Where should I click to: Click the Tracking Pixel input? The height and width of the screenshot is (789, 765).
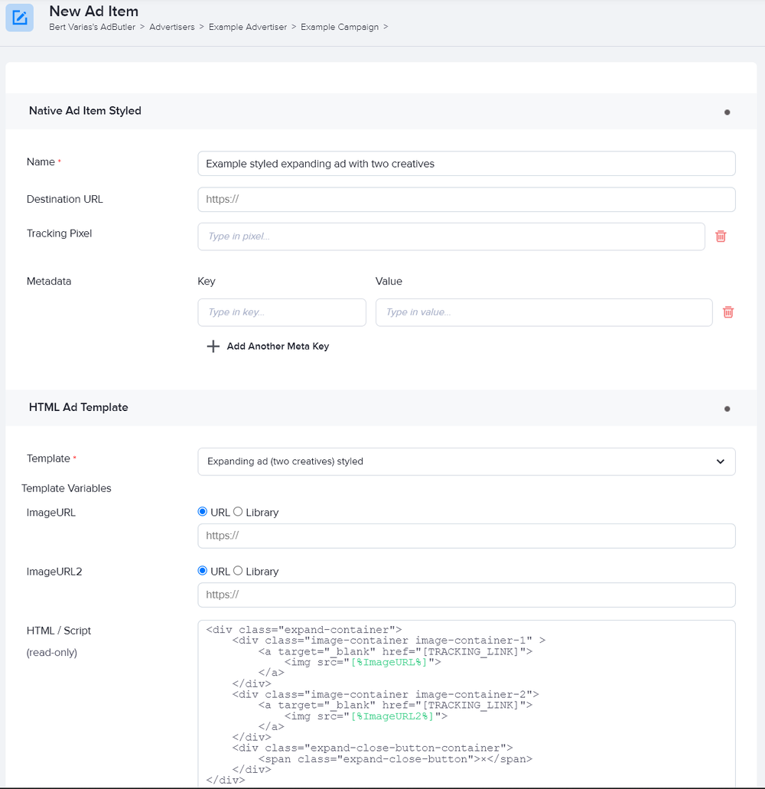click(x=451, y=236)
